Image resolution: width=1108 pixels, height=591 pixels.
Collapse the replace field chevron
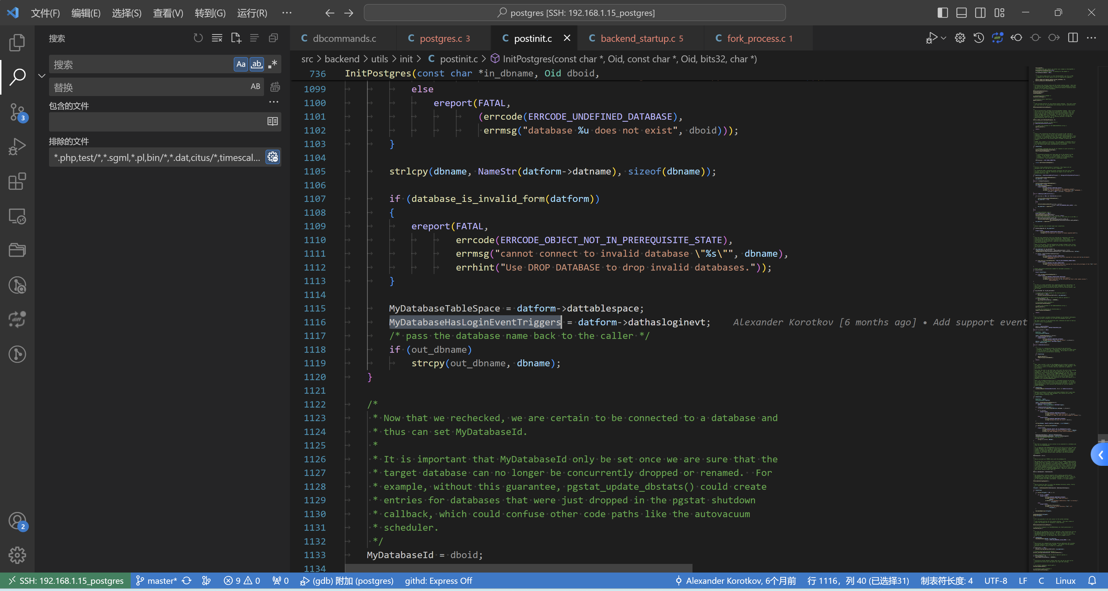(42, 76)
